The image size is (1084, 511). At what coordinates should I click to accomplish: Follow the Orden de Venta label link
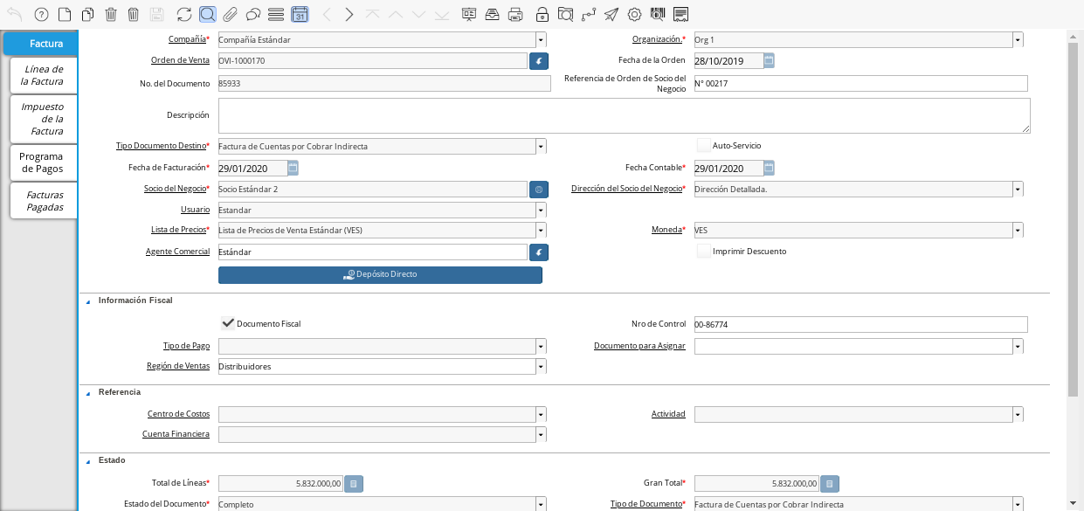point(181,60)
